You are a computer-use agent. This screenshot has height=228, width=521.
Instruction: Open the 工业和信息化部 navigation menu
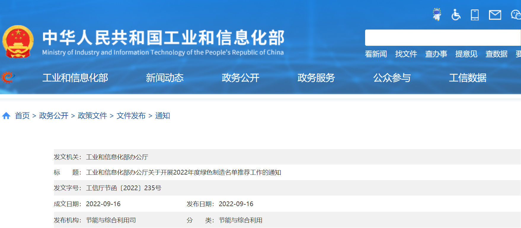[75, 78]
